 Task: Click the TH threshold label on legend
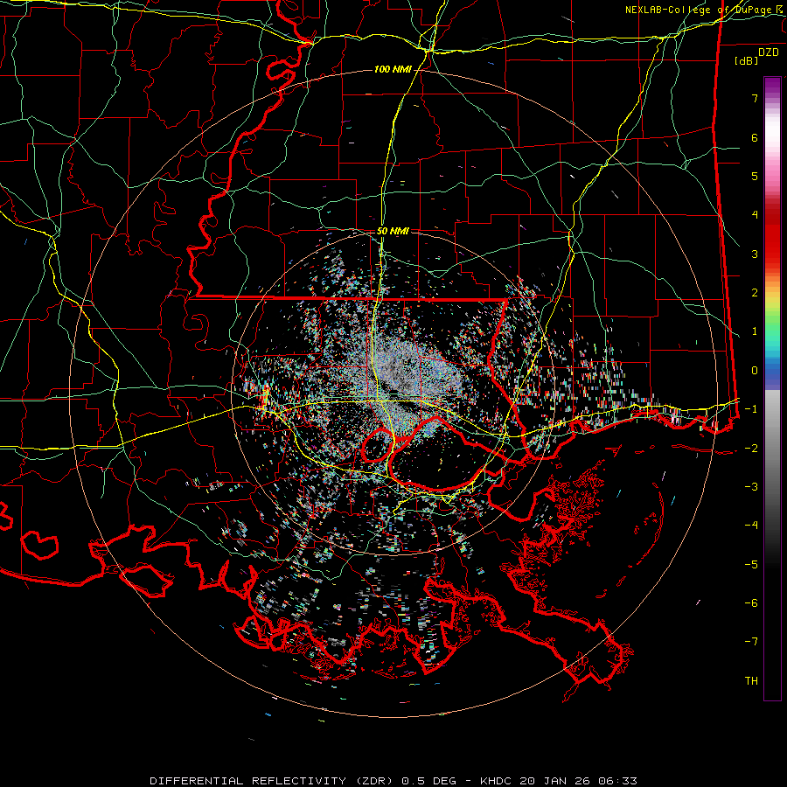(751, 681)
